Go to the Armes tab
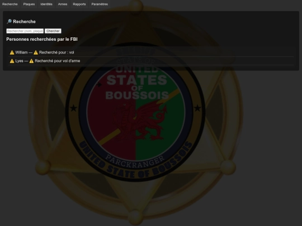302x226 pixels. [63, 4]
